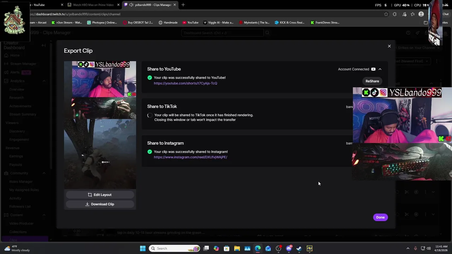Image resolution: width=452 pixels, height=254 pixels.
Task: Open the Buy OBSBOT Tail 2 bookmark
Action: coord(138,23)
